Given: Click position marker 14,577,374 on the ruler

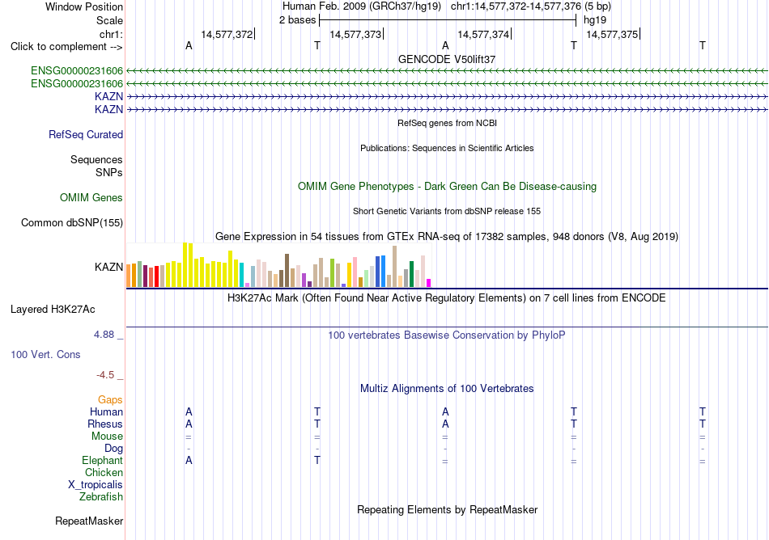Looking at the screenshot, I should [483, 34].
